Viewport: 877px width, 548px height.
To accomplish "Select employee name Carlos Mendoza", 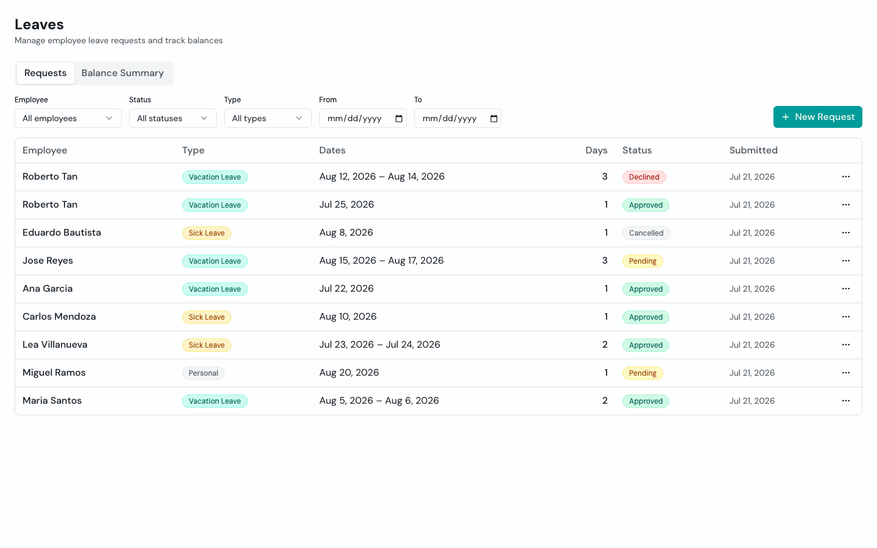I will 59,317.
